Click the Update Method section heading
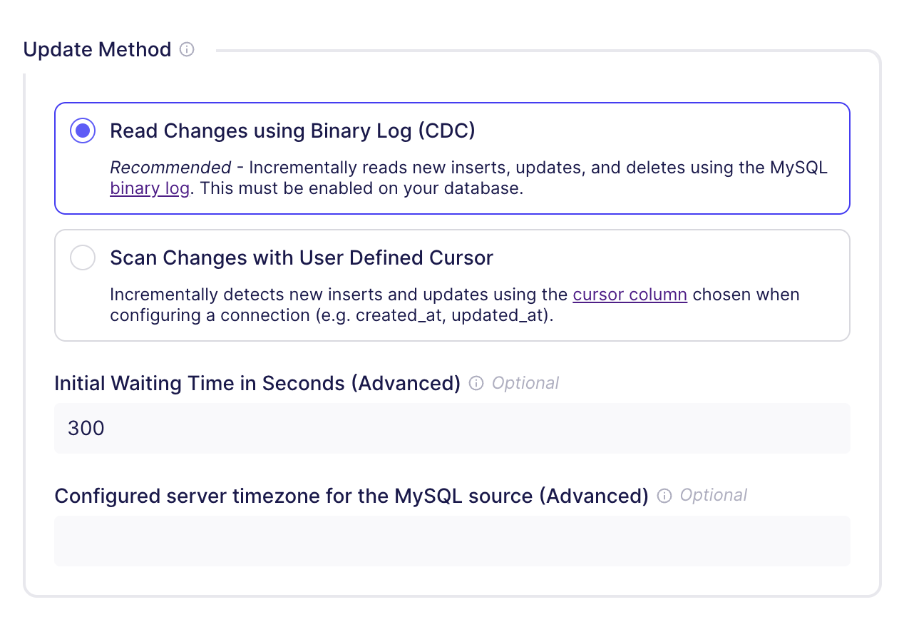 point(97,50)
